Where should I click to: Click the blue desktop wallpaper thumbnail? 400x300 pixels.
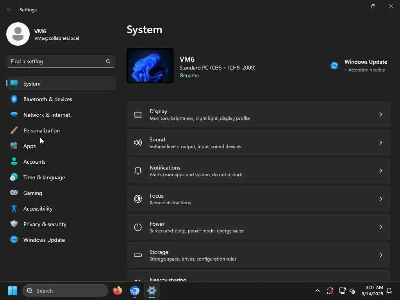[x=150, y=66]
